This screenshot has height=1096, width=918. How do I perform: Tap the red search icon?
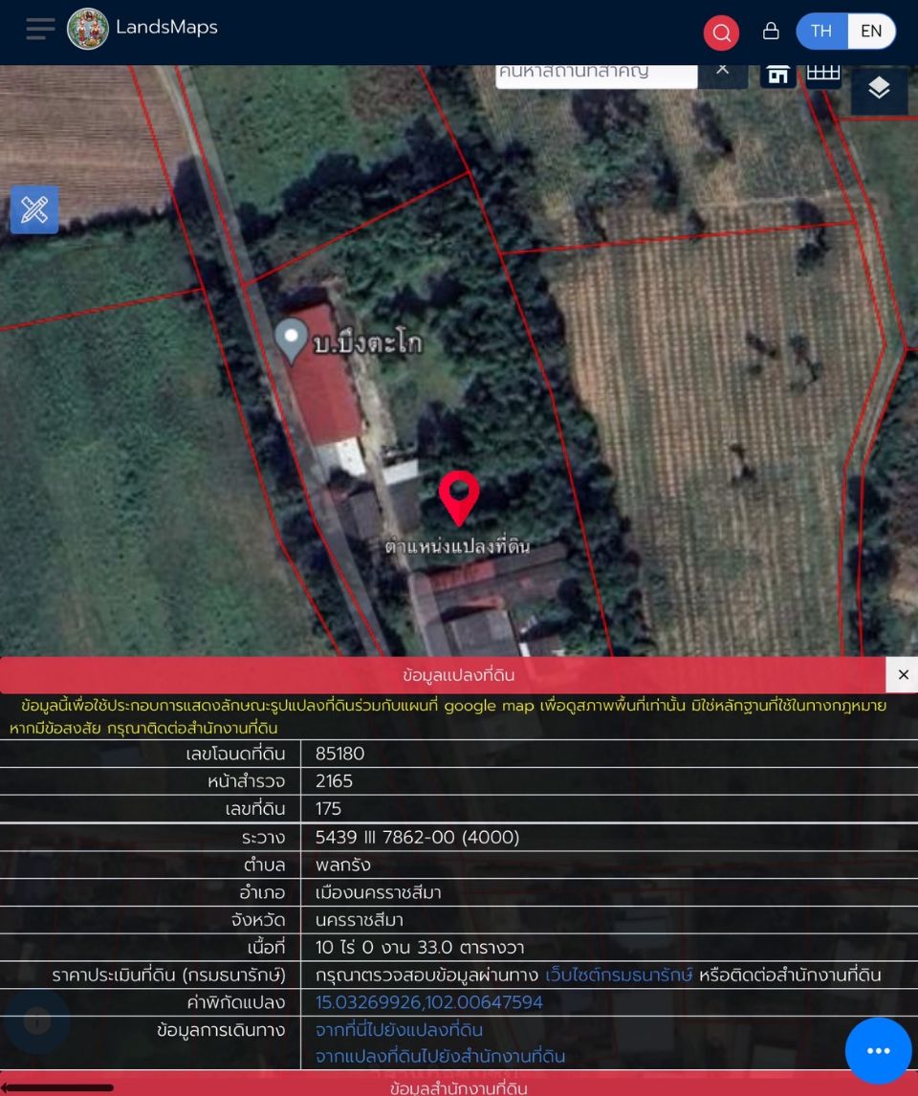tap(721, 33)
